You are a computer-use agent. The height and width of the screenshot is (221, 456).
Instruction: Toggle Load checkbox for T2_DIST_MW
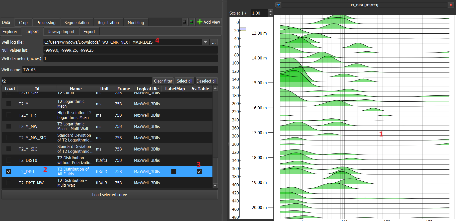(x=9, y=183)
